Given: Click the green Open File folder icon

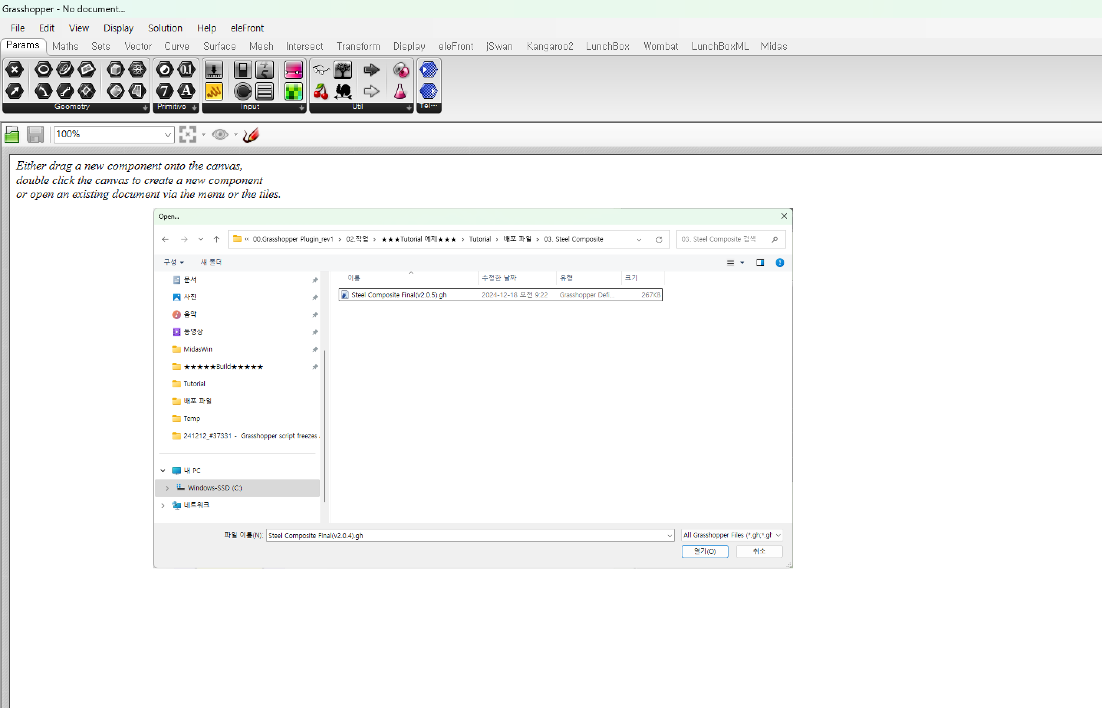Looking at the screenshot, I should [12, 134].
